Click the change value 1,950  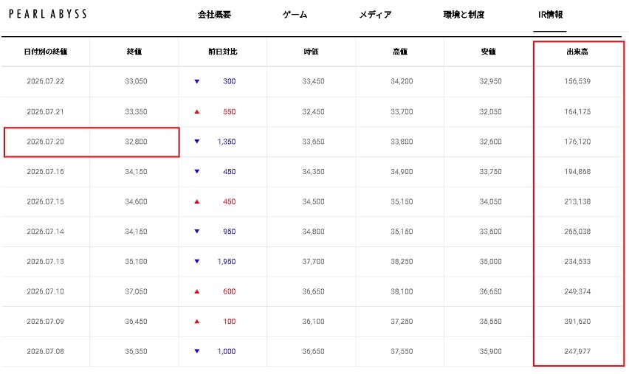(227, 261)
